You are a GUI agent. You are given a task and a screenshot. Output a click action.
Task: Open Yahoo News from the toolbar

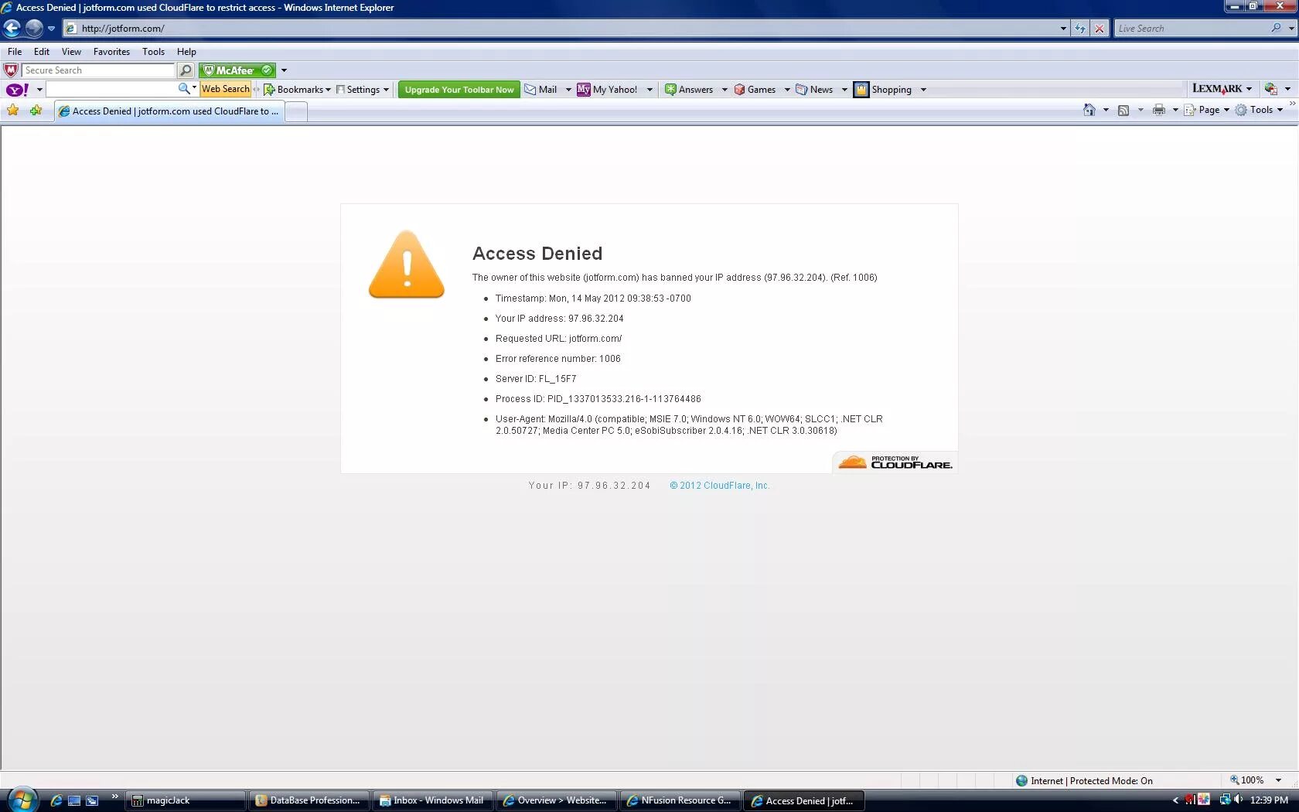click(x=814, y=90)
